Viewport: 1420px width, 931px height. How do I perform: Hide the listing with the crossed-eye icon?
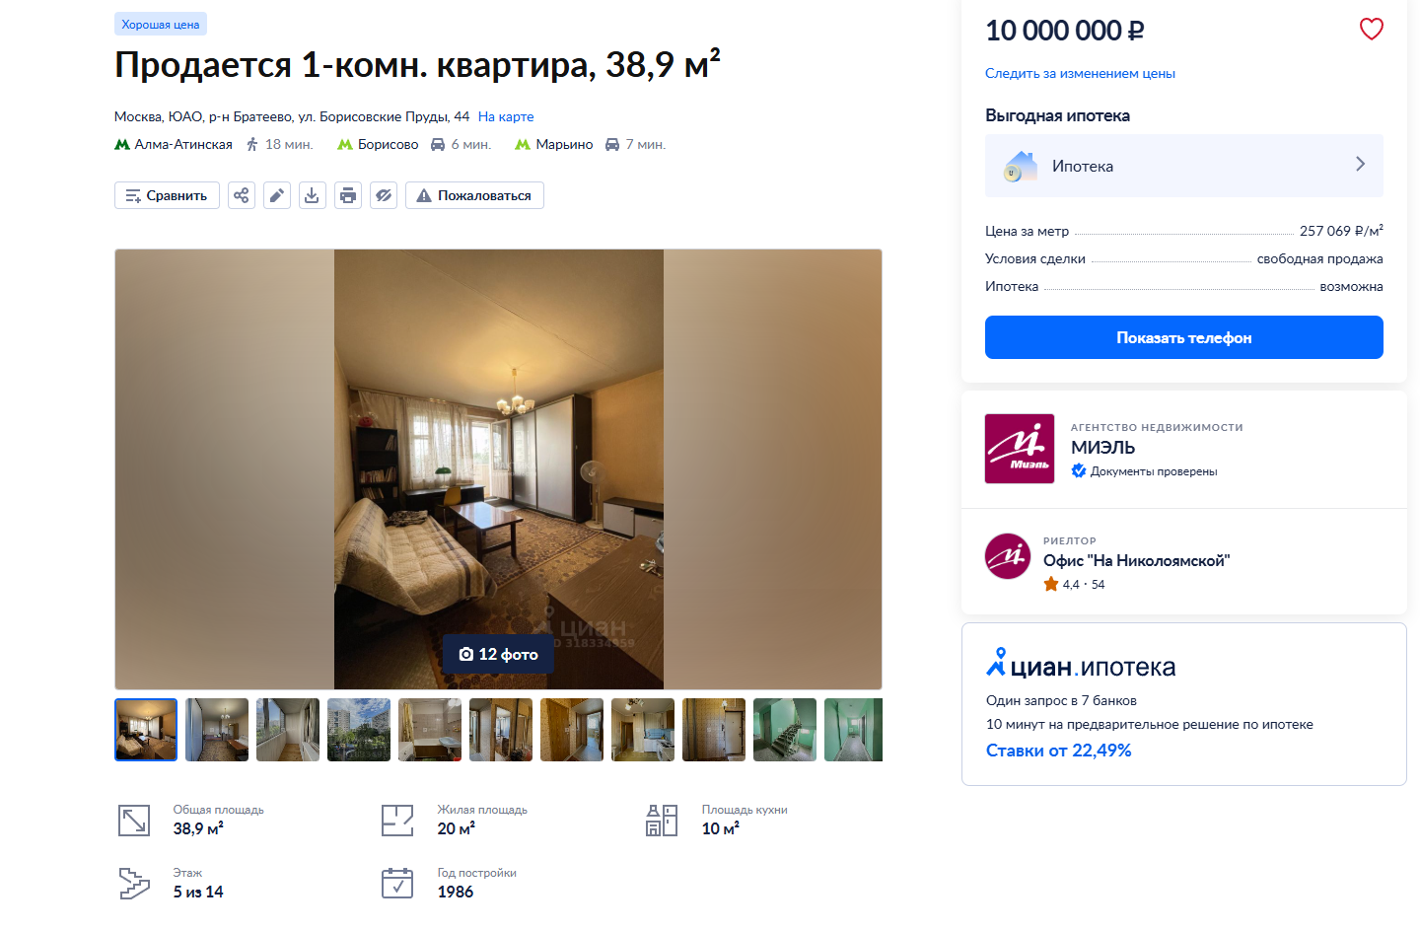[384, 195]
